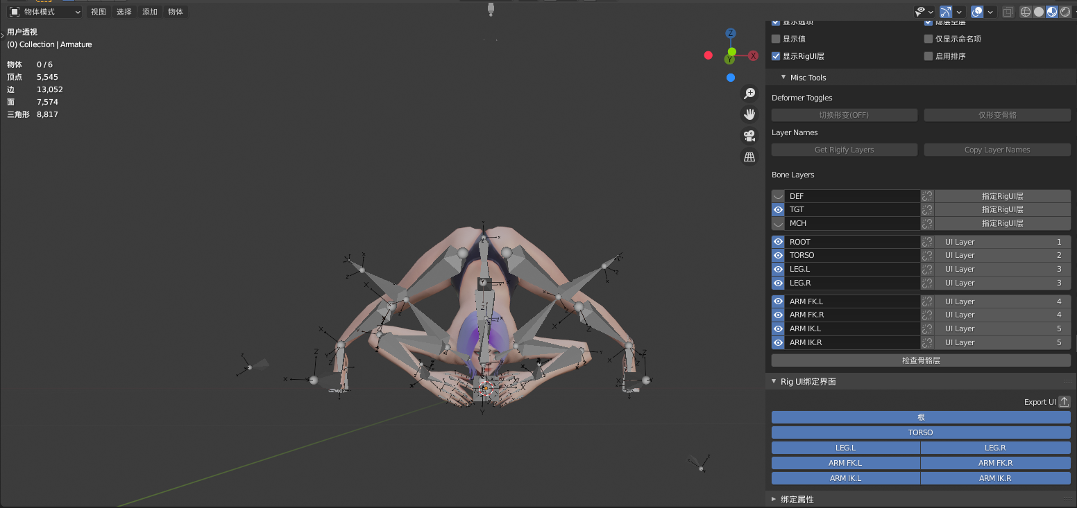
Task: Click the Copy Layer Names button
Action: point(997,150)
